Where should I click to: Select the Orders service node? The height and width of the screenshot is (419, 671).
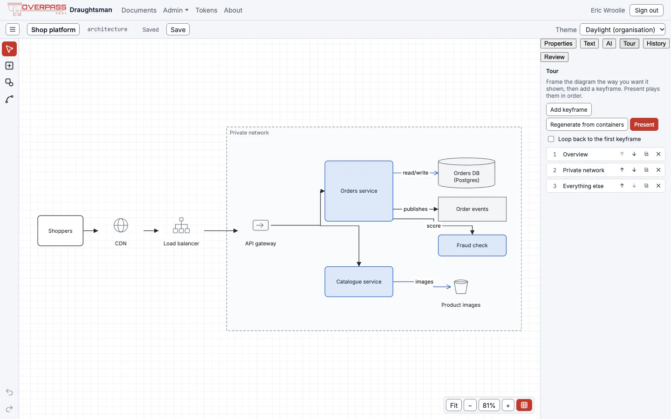pos(359,191)
